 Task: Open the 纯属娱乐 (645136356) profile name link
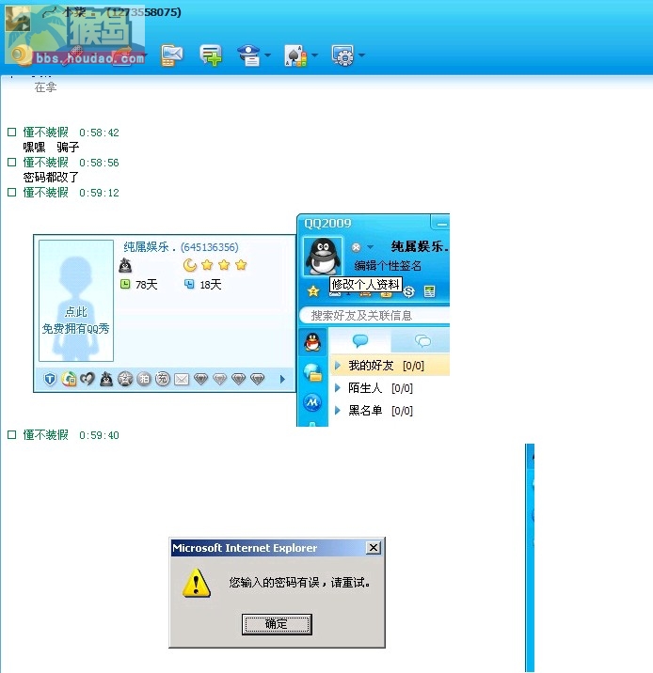tap(181, 247)
